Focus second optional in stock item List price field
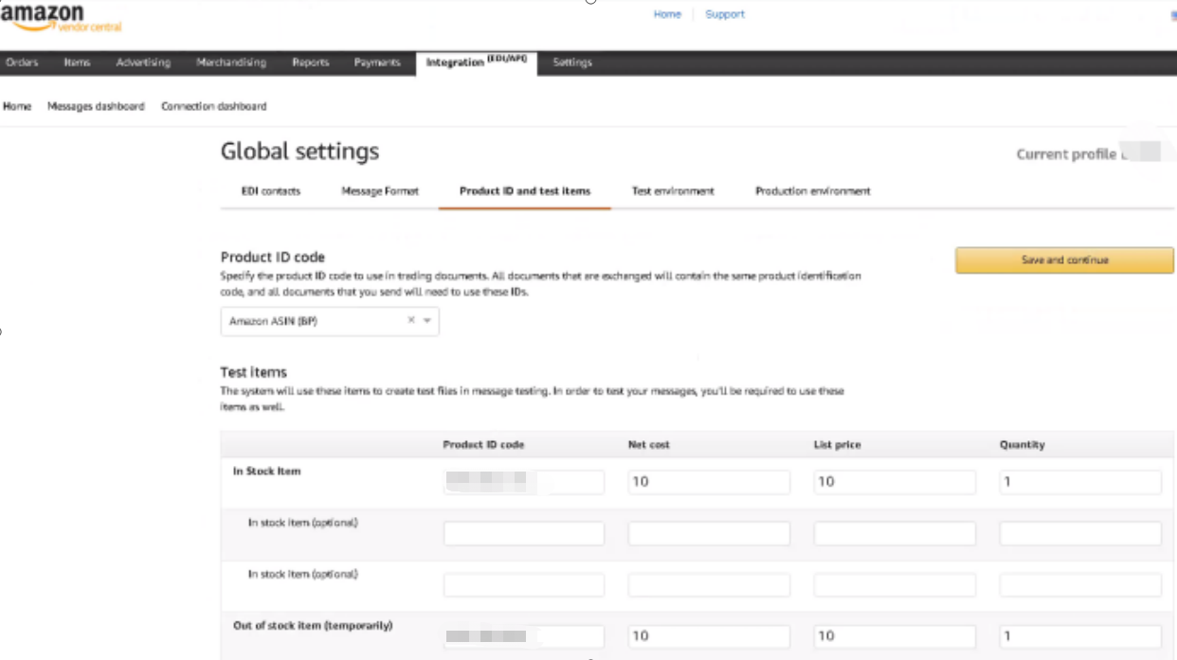 [x=895, y=584]
